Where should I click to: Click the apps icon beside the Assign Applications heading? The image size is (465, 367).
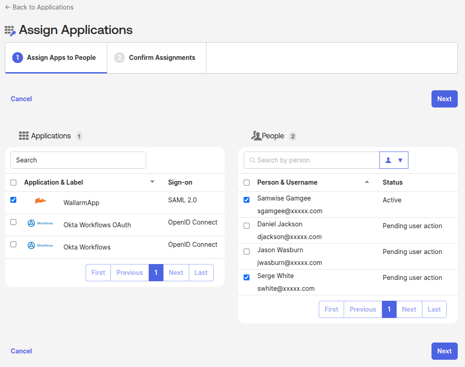point(10,30)
